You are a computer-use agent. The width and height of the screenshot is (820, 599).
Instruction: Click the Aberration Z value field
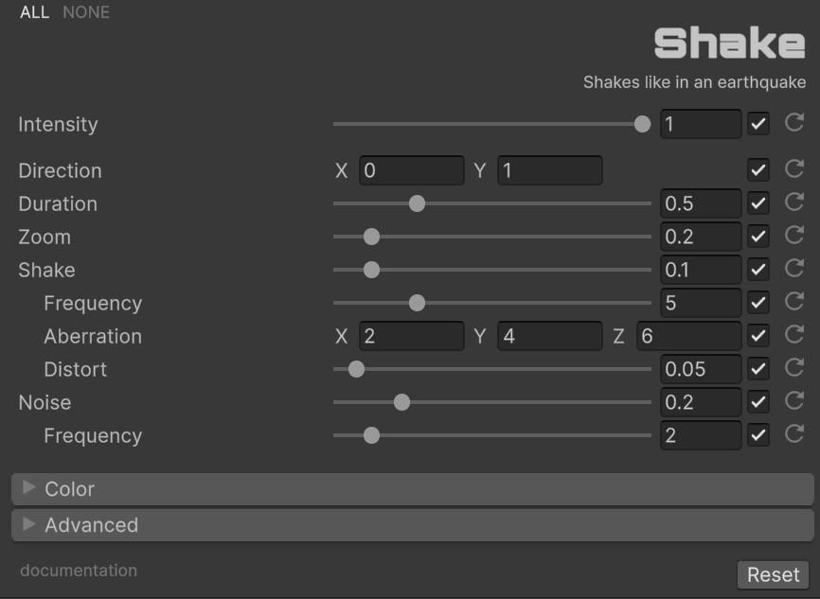687,336
